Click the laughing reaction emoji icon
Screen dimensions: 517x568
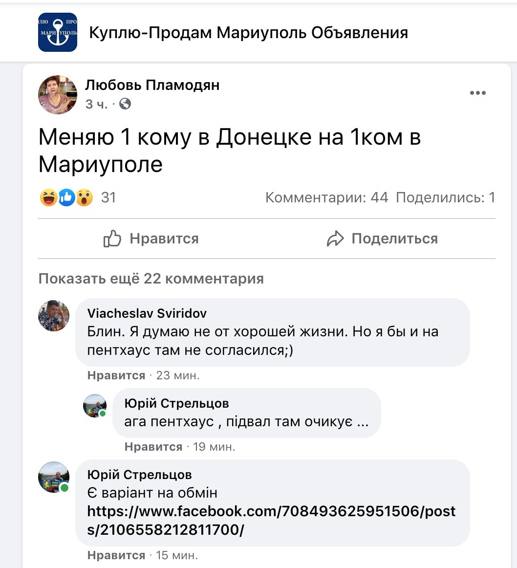pyautogui.click(x=48, y=197)
